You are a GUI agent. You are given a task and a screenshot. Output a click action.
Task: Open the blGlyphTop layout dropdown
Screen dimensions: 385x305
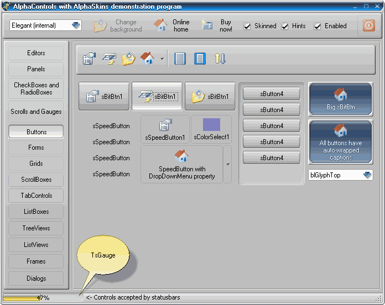pos(367,175)
